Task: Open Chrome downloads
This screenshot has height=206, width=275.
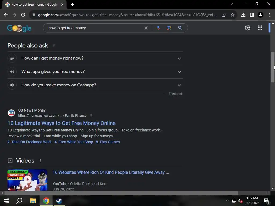Action: click(x=243, y=15)
